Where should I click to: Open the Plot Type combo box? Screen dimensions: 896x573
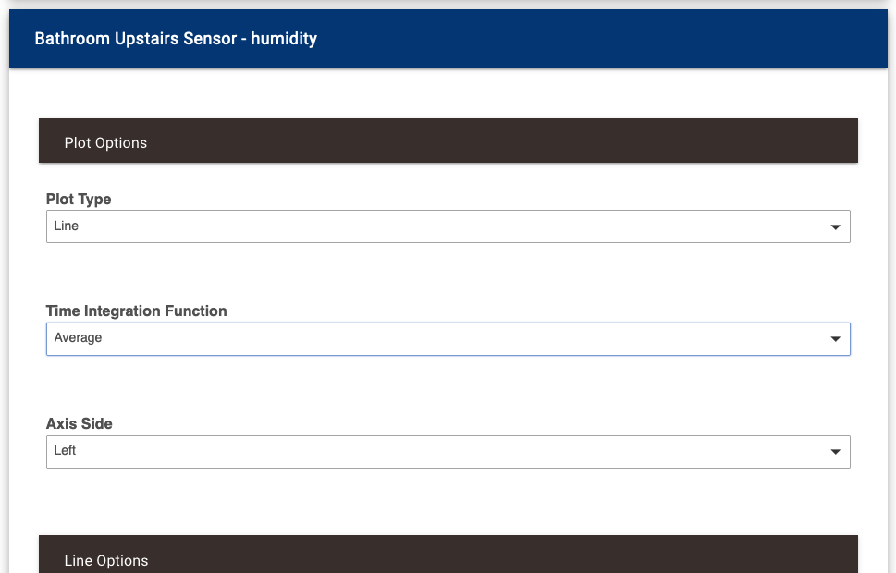[448, 226]
